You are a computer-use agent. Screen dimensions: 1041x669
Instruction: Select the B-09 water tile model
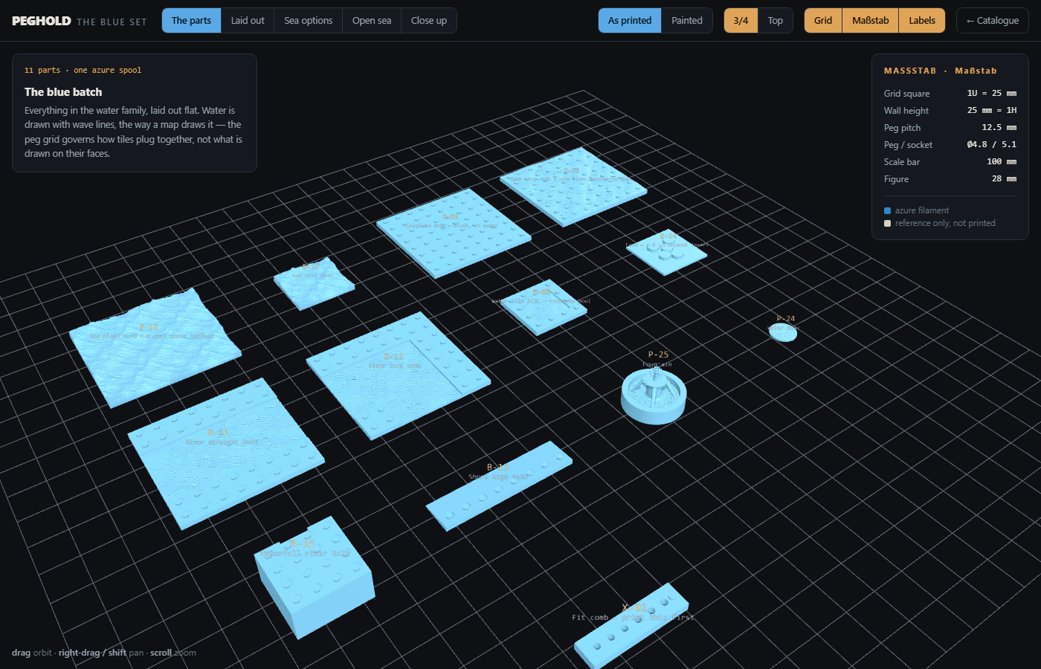coord(545,306)
